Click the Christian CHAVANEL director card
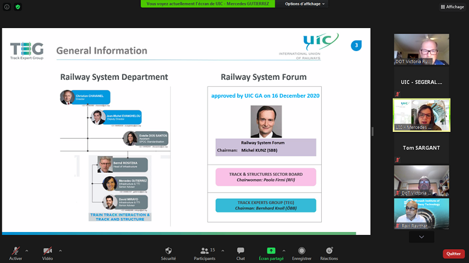Viewport: 469px width, 263px height. pos(85,97)
